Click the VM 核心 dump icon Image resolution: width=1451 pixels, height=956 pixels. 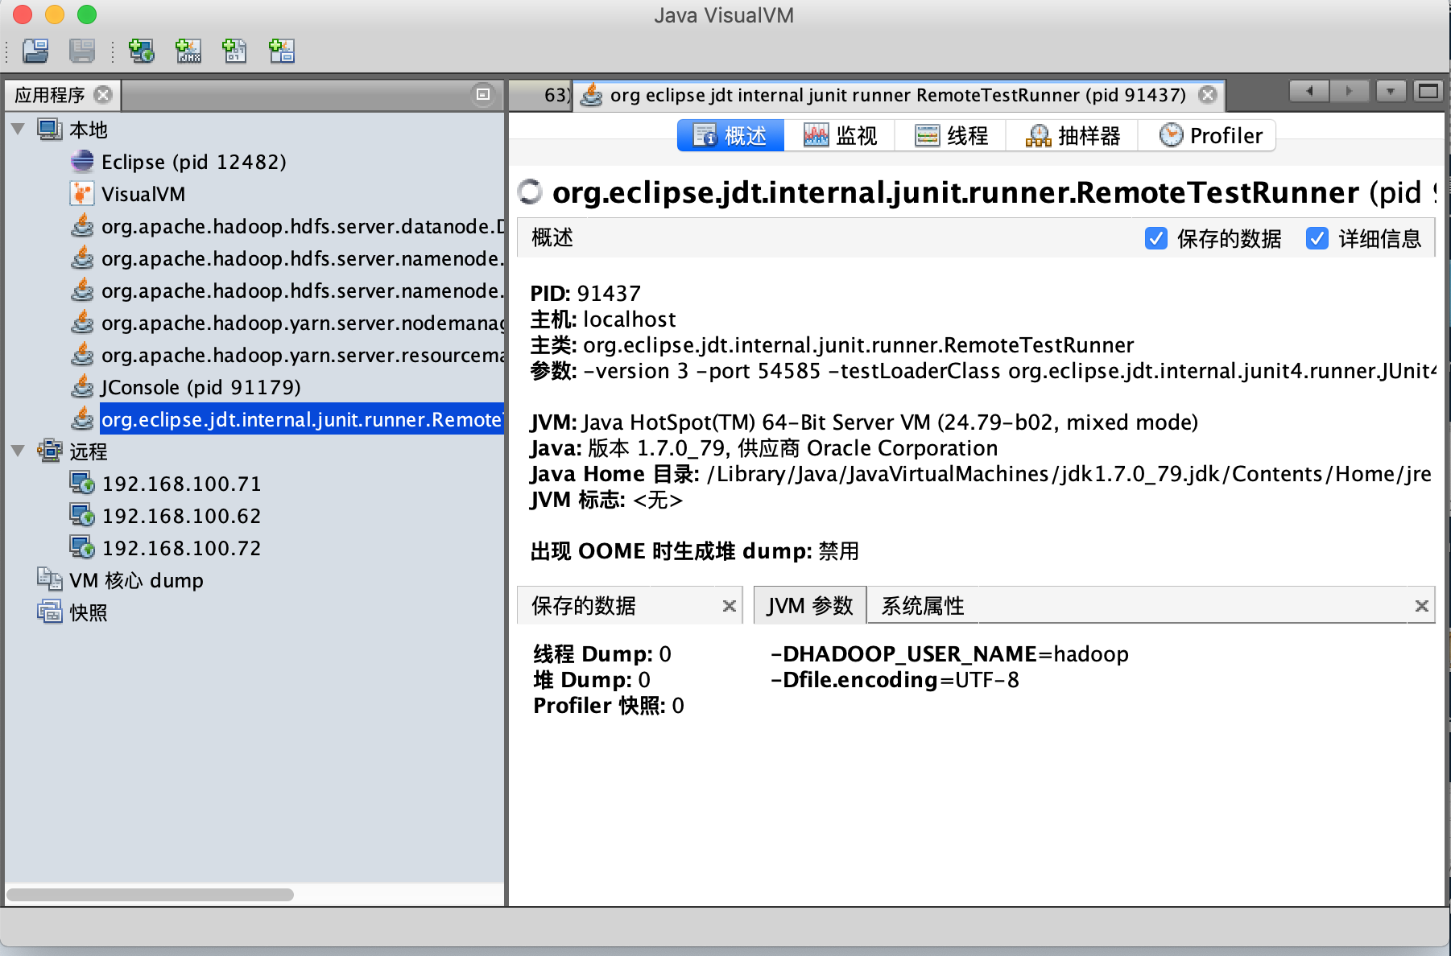coord(50,580)
